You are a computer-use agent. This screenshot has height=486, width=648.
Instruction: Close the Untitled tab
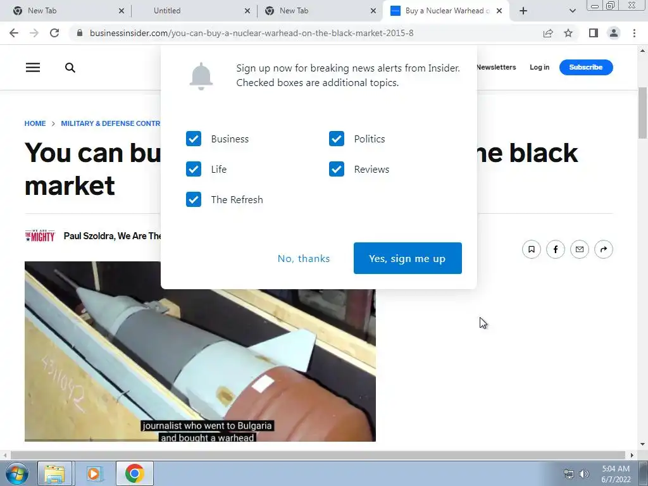coord(247,11)
